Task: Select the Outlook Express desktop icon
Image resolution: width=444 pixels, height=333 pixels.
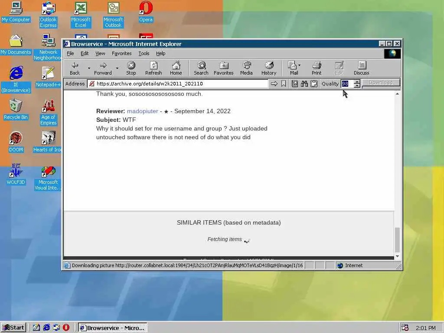Action: coord(48,15)
